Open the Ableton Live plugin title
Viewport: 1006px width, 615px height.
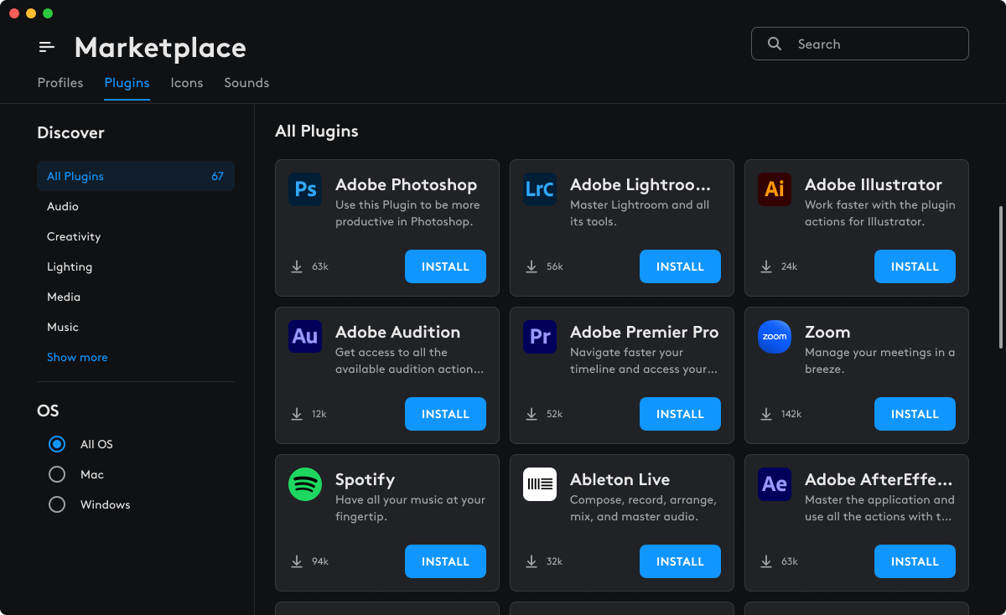pyautogui.click(x=620, y=480)
